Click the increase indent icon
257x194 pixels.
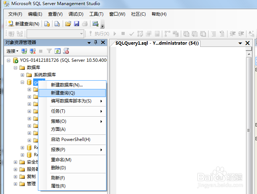click(241, 34)
